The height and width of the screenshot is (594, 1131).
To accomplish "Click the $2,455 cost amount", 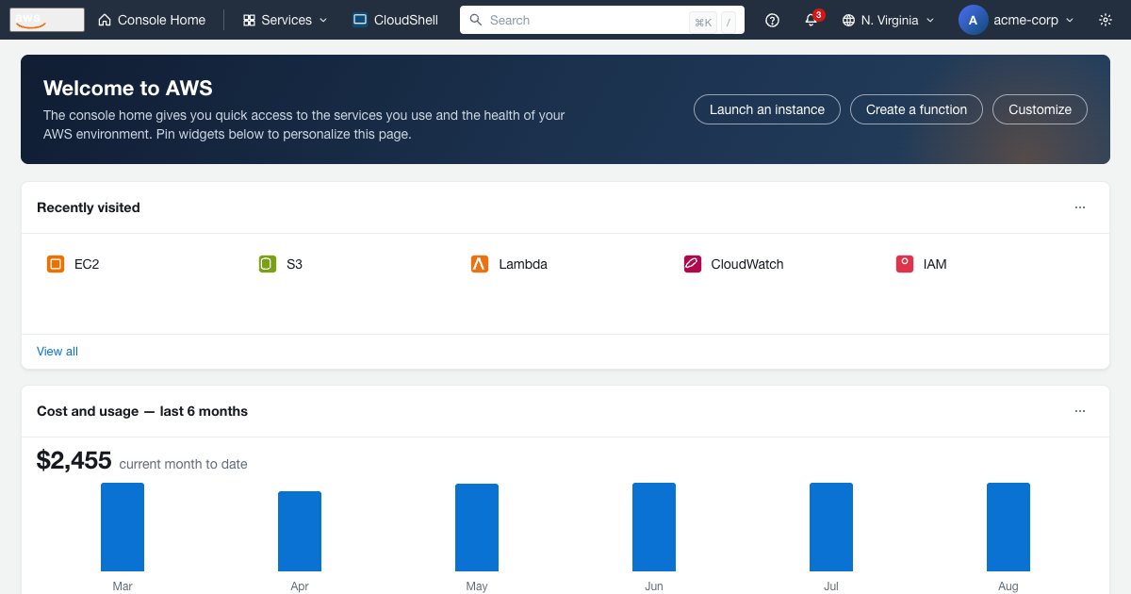I will (x=74, y=460).
